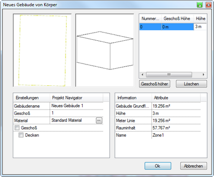
Task: Click the storey list scroll right arrow
Action: pyautogui.click(x=203, y=75)
